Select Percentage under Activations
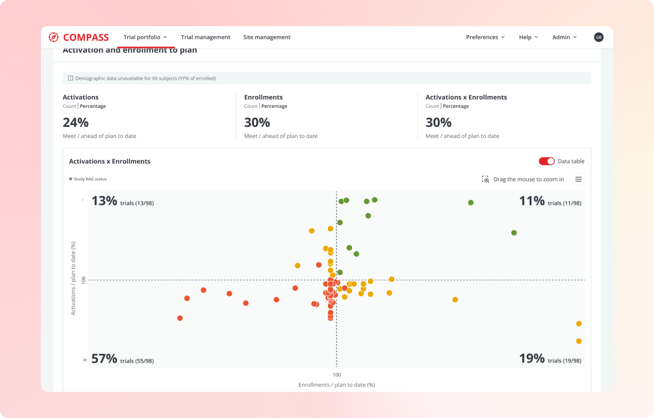Screen dimensions: 654x418 coord(93,106)
